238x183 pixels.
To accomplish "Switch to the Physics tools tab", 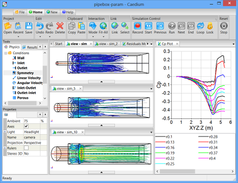I will 12,47.
